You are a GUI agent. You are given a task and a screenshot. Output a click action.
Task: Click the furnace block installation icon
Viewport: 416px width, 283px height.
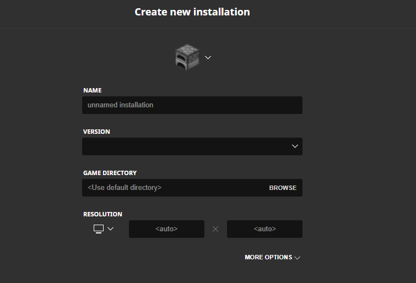tap(187, 57)
